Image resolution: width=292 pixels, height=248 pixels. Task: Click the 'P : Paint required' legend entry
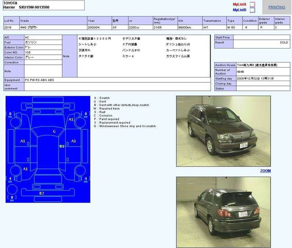[x=106, y=119]
